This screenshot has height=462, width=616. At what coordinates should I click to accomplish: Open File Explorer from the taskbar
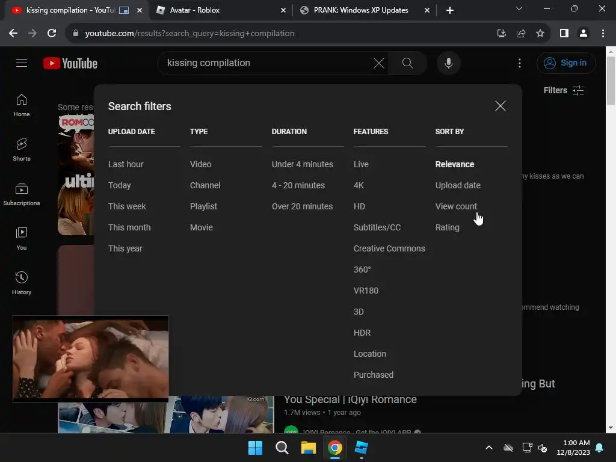pyautogui.click(x=309, y=448)
